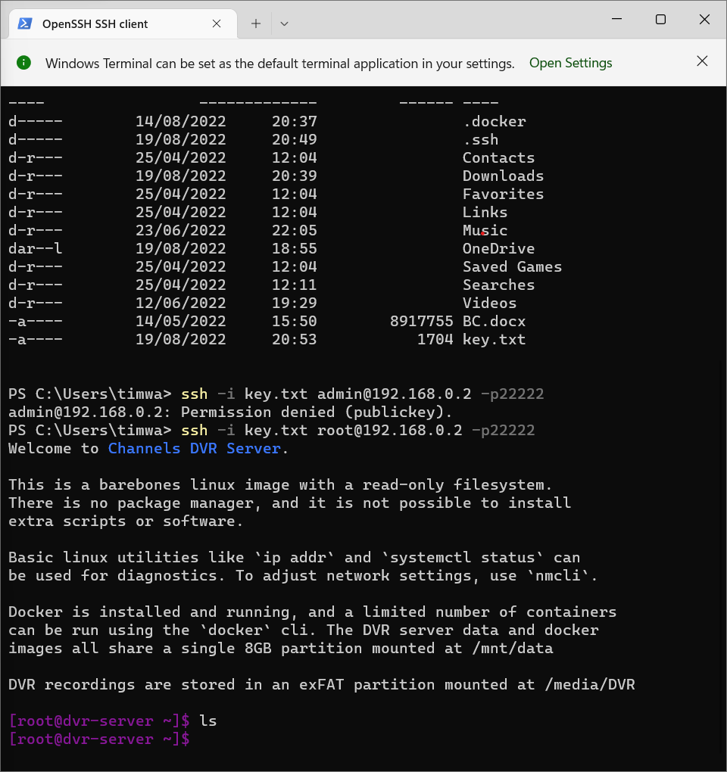Click the OneDrive folder entry

(x=498, y=248)
